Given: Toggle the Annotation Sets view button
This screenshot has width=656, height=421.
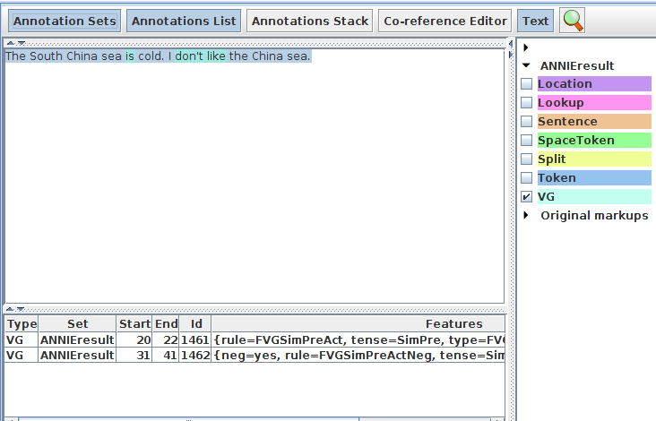Looking at the screenshot, I should (65, 21).
